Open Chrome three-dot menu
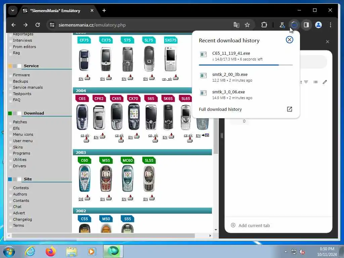The width and height of the screenshot is (344, 258). click(x=331, y=25)
